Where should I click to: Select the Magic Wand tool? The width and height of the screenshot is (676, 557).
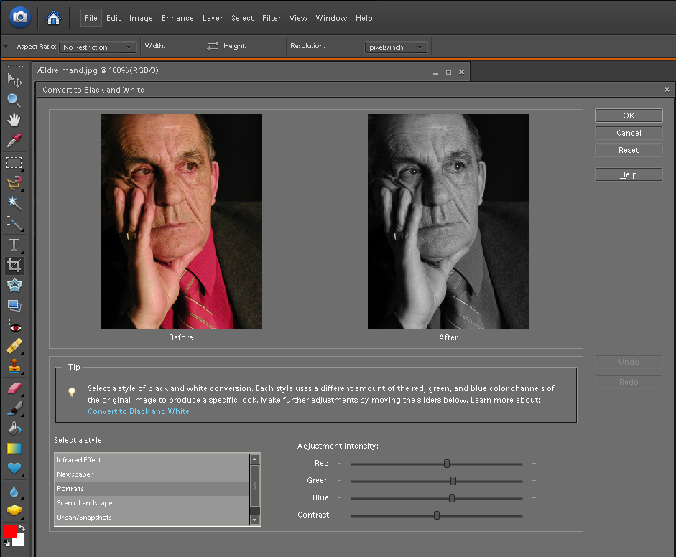coord(14,203)
